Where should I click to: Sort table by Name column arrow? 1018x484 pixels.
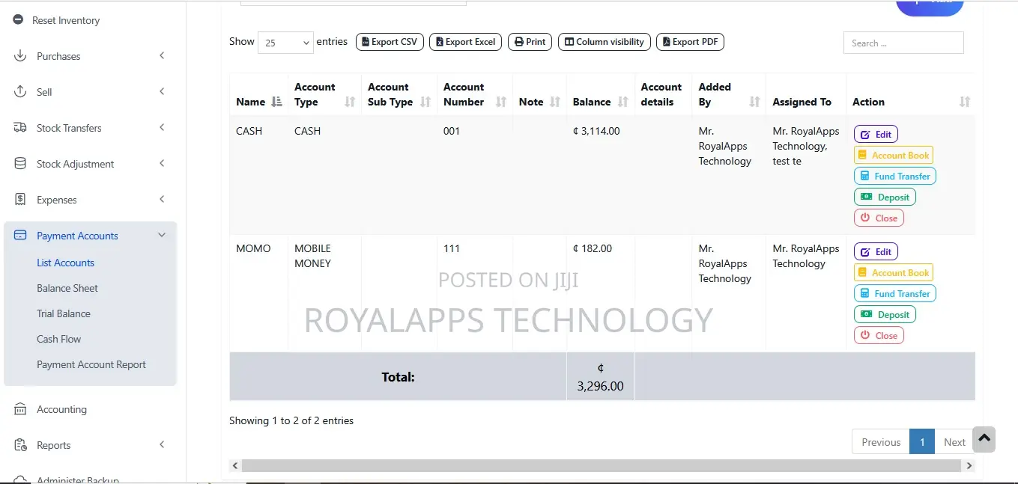pos(276,102)
